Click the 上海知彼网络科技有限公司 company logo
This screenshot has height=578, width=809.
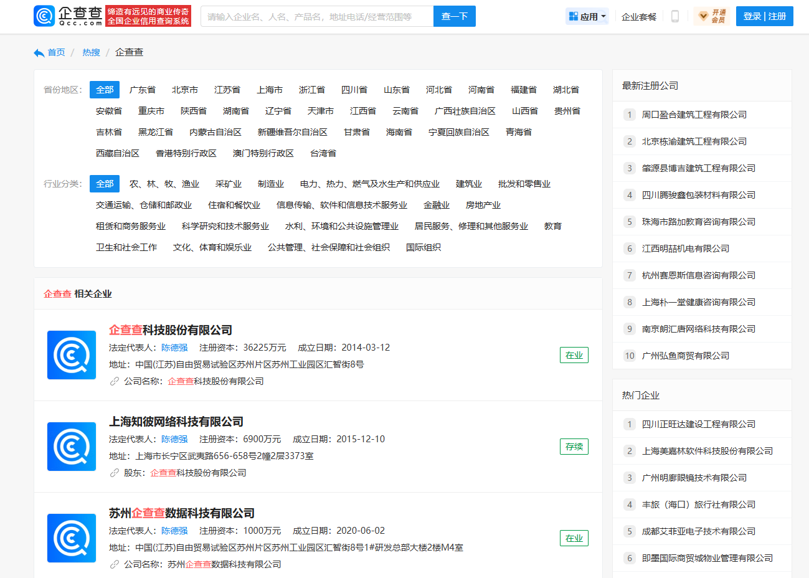72,447
